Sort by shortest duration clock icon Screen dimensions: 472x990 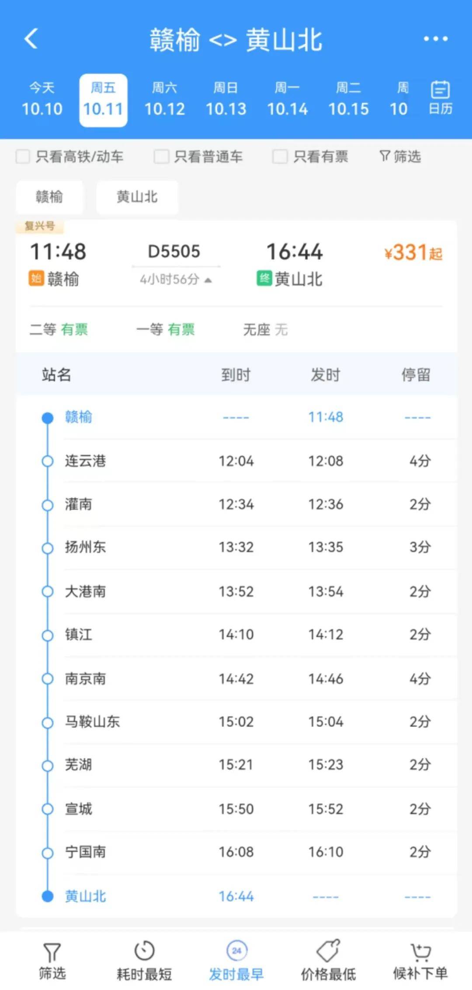pos(144,951)
